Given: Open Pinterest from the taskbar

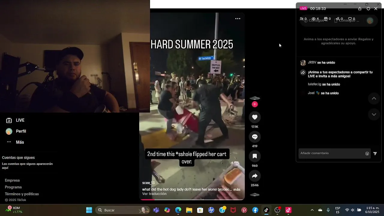Looking at the screenshot, I should point(244,210).
